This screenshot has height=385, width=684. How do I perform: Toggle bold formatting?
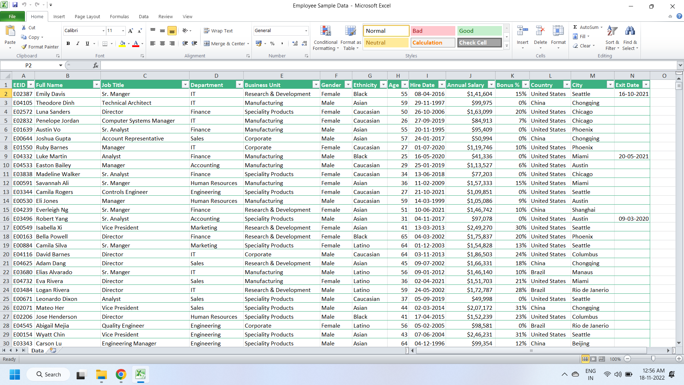[x=68, y=43]
